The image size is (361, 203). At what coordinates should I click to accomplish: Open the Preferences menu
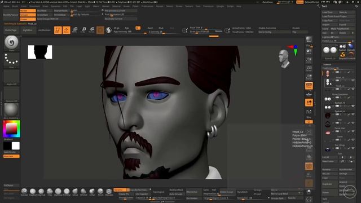click(147, 6)
